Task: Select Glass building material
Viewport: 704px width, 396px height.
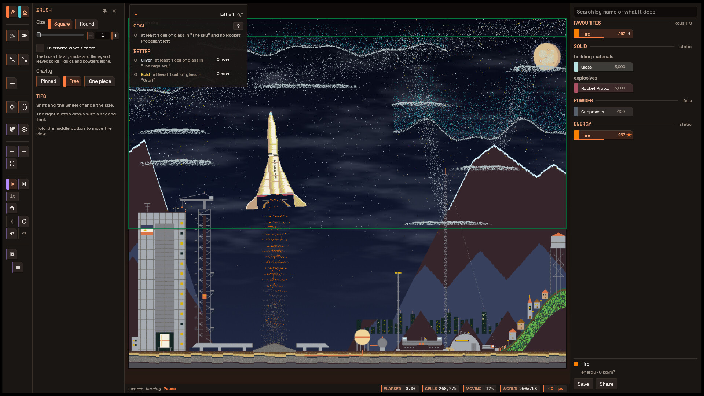Action: (603, 67)
